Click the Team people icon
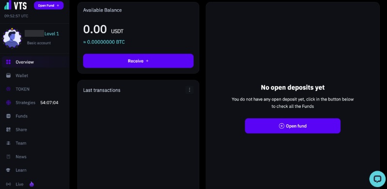The width and height of the screenshot is (387, 189). pyautogui.click(x=8, y=143)
